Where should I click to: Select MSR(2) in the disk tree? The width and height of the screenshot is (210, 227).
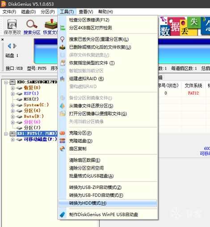[x=31, y=99]
